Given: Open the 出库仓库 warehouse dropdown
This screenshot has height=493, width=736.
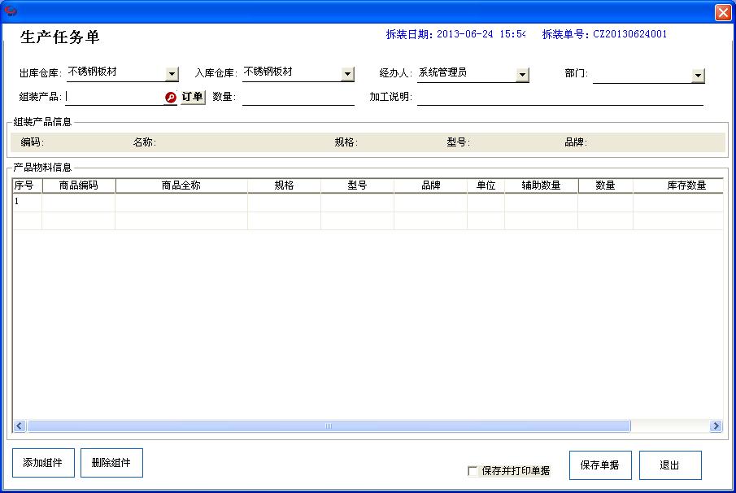Looking at the screenshot, I should click(172, 73).
